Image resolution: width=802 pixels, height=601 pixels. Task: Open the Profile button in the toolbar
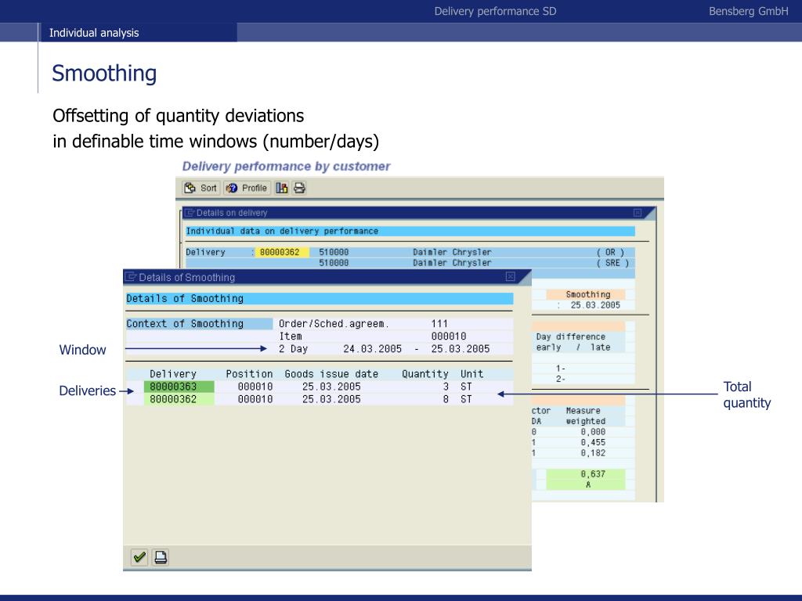(247, 188)
